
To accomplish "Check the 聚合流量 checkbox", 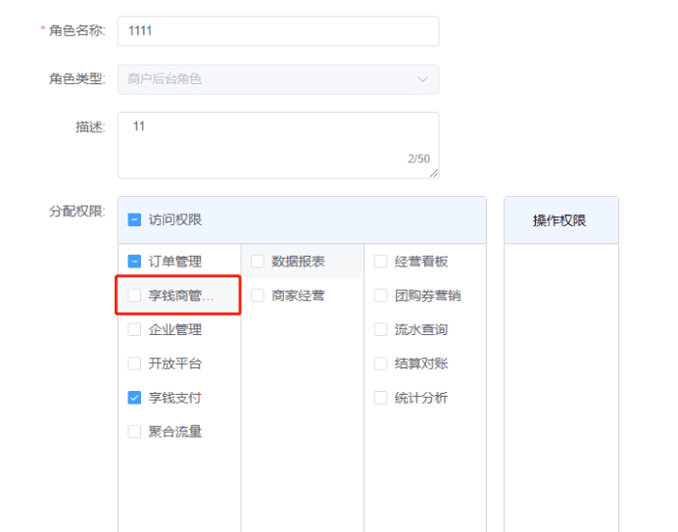I will point(134,432).
